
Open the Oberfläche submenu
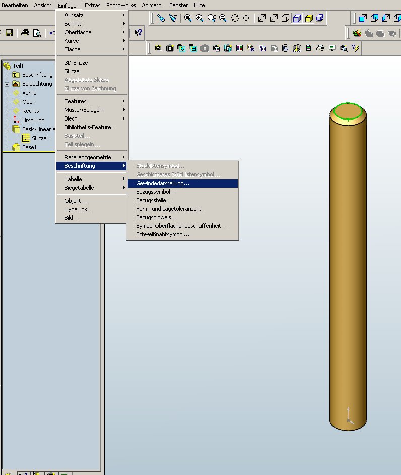click(x=92, y=32)
